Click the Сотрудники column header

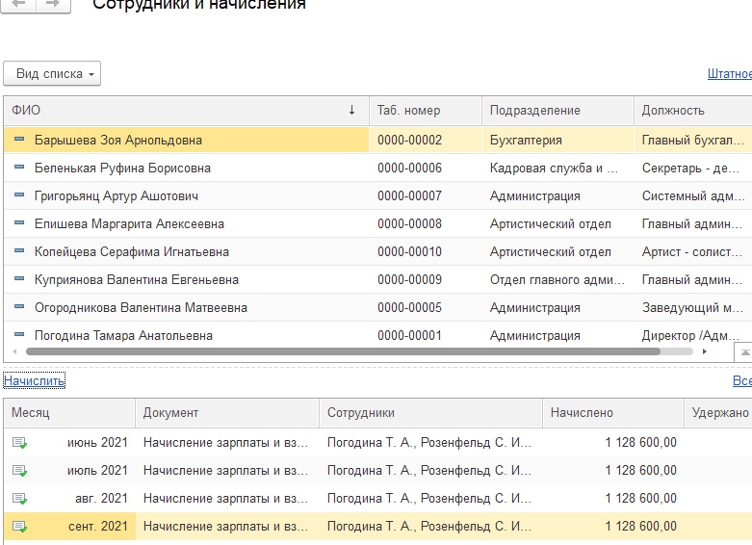coord(430,412)
